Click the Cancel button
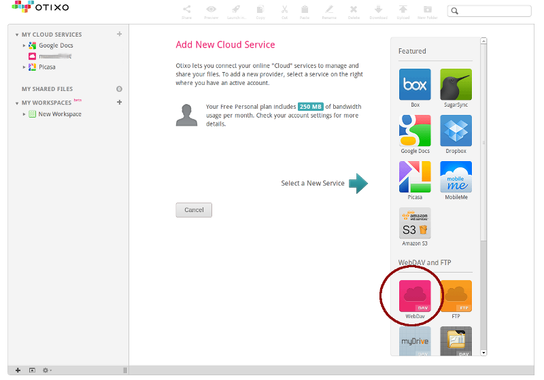Image resolution: width=544 pixels, height=380 pixels. click(x=194, y=210)
